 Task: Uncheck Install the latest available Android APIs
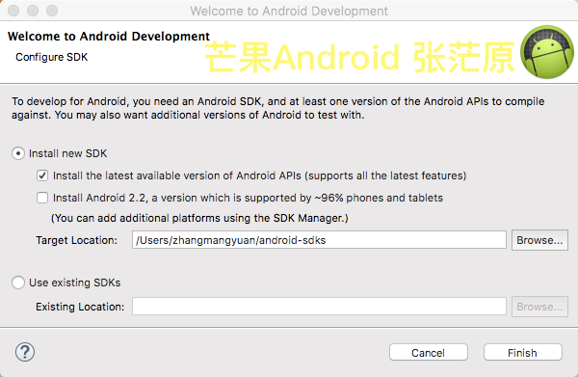(42, 175)
